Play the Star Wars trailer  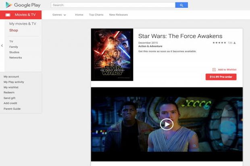pos(167,124)
